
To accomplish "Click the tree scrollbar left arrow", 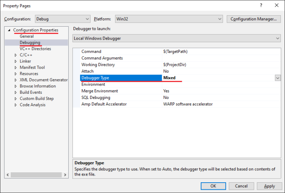I will (x=8, y=175).
